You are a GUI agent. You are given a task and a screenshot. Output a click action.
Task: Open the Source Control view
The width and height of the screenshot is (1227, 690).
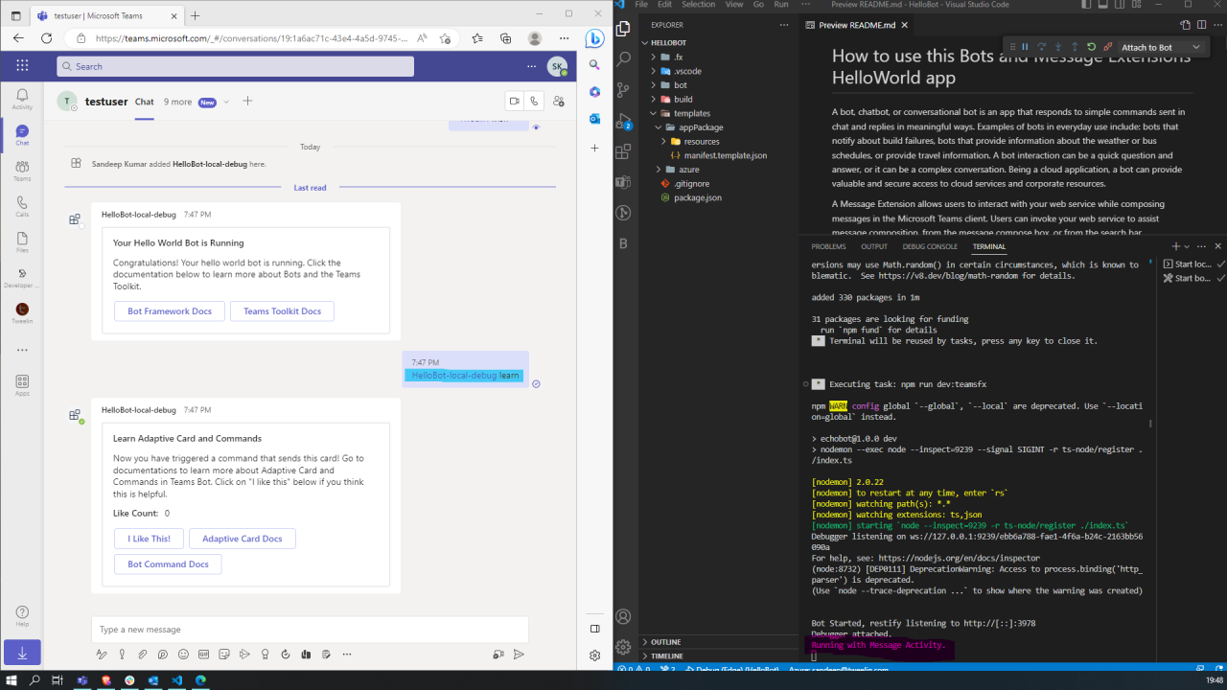[x=623, y=89]
